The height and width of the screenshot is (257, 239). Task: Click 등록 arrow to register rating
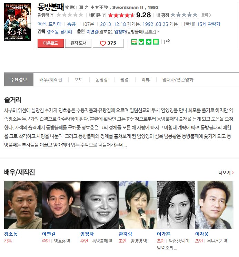click(x=206, y=15)
